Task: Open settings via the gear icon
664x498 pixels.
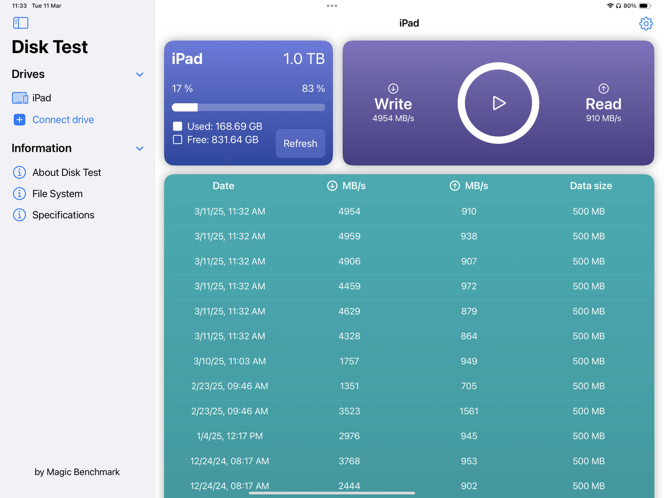Action: pos(646,24)
